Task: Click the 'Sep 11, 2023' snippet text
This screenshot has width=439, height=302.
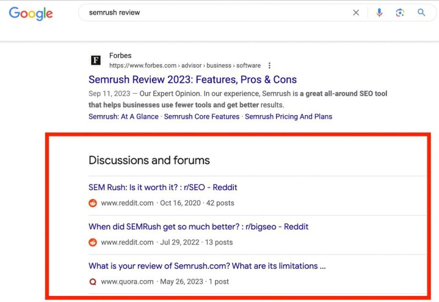Action: (109, 94)
